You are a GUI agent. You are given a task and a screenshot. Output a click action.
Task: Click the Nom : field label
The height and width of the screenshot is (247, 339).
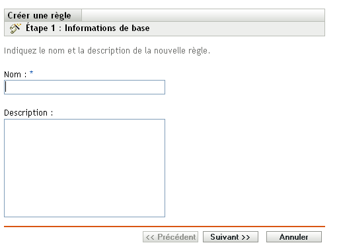click(x=15, y=75)
